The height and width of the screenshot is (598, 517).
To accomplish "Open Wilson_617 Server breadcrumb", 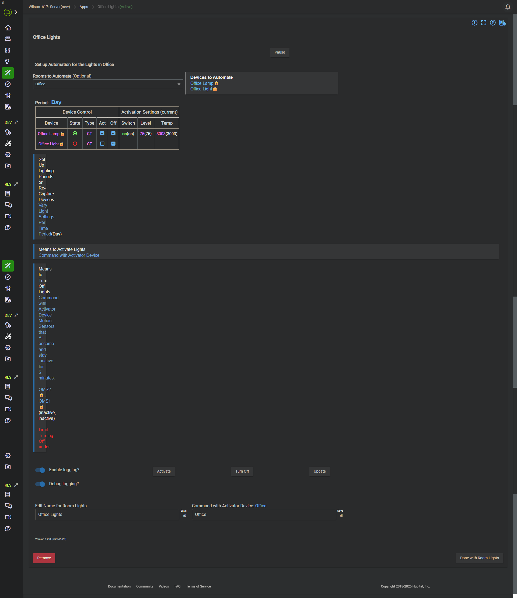I will pyautogui.click(x=49, y=7).
